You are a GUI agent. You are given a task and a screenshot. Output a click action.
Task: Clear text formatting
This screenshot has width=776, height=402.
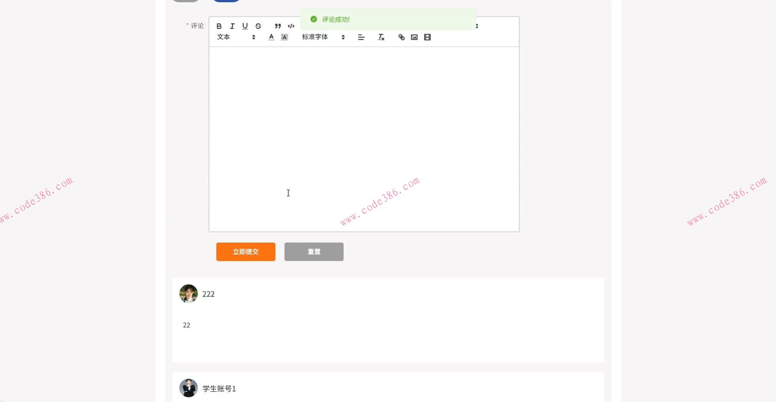coord(381,37)
